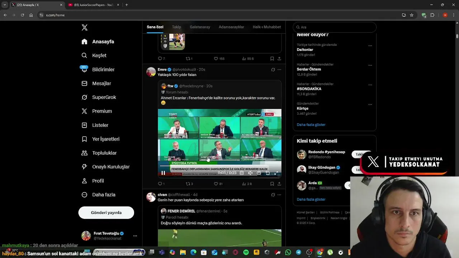Like the post with 168 likes
This screenshot has height=258, width=459.
tap(219, 58)
